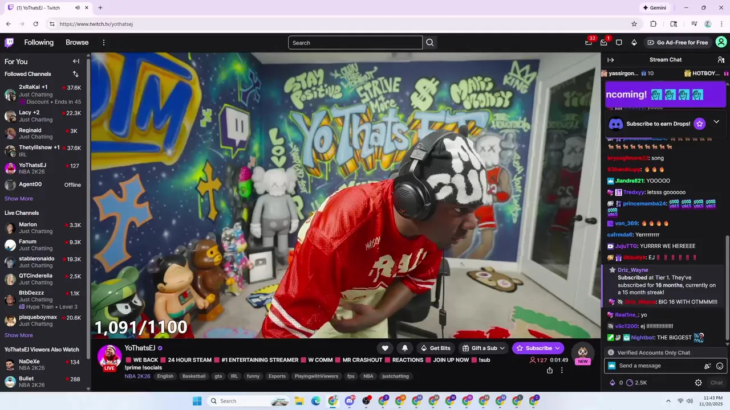Click the purple Drops star button
The height and width of the screenshot is (410, 730).
[x=700, y=124]
